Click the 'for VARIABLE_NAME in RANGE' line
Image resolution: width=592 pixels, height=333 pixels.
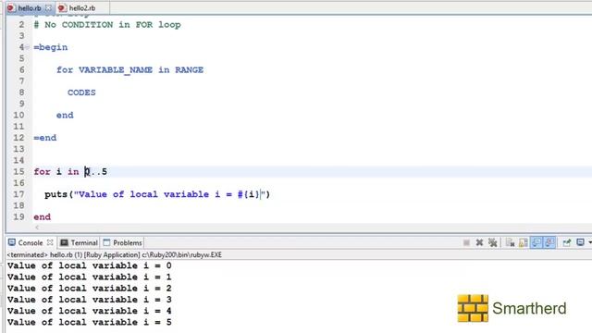[129, 70]
